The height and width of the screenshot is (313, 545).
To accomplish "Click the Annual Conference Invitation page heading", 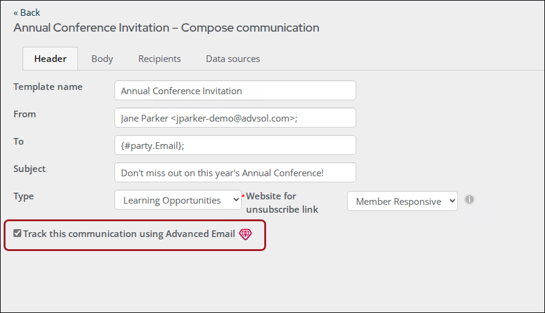I will pos(166,28).
